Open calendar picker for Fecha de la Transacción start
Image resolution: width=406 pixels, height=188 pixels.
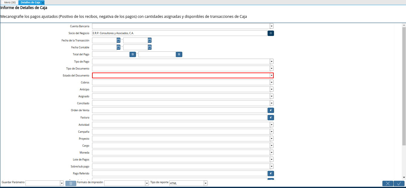click(x=118, y=40)
